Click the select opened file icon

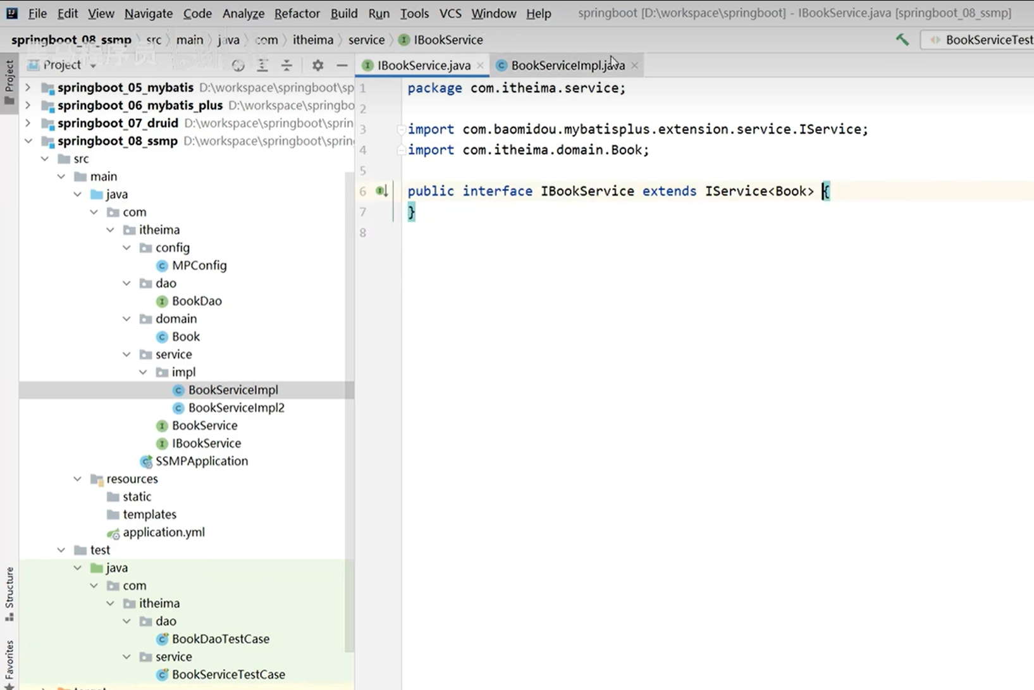pyautogui.click(x=238, y=65)
